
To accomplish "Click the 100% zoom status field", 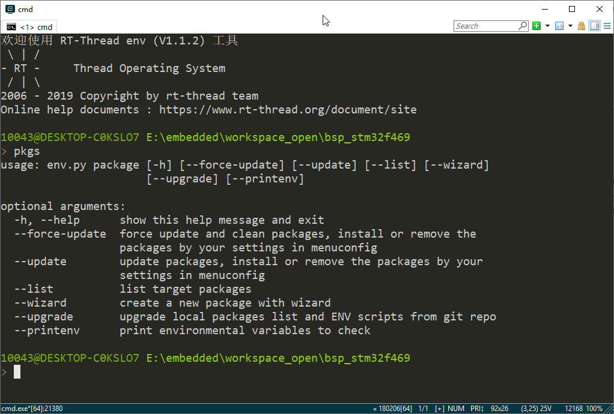I will 594,409.
